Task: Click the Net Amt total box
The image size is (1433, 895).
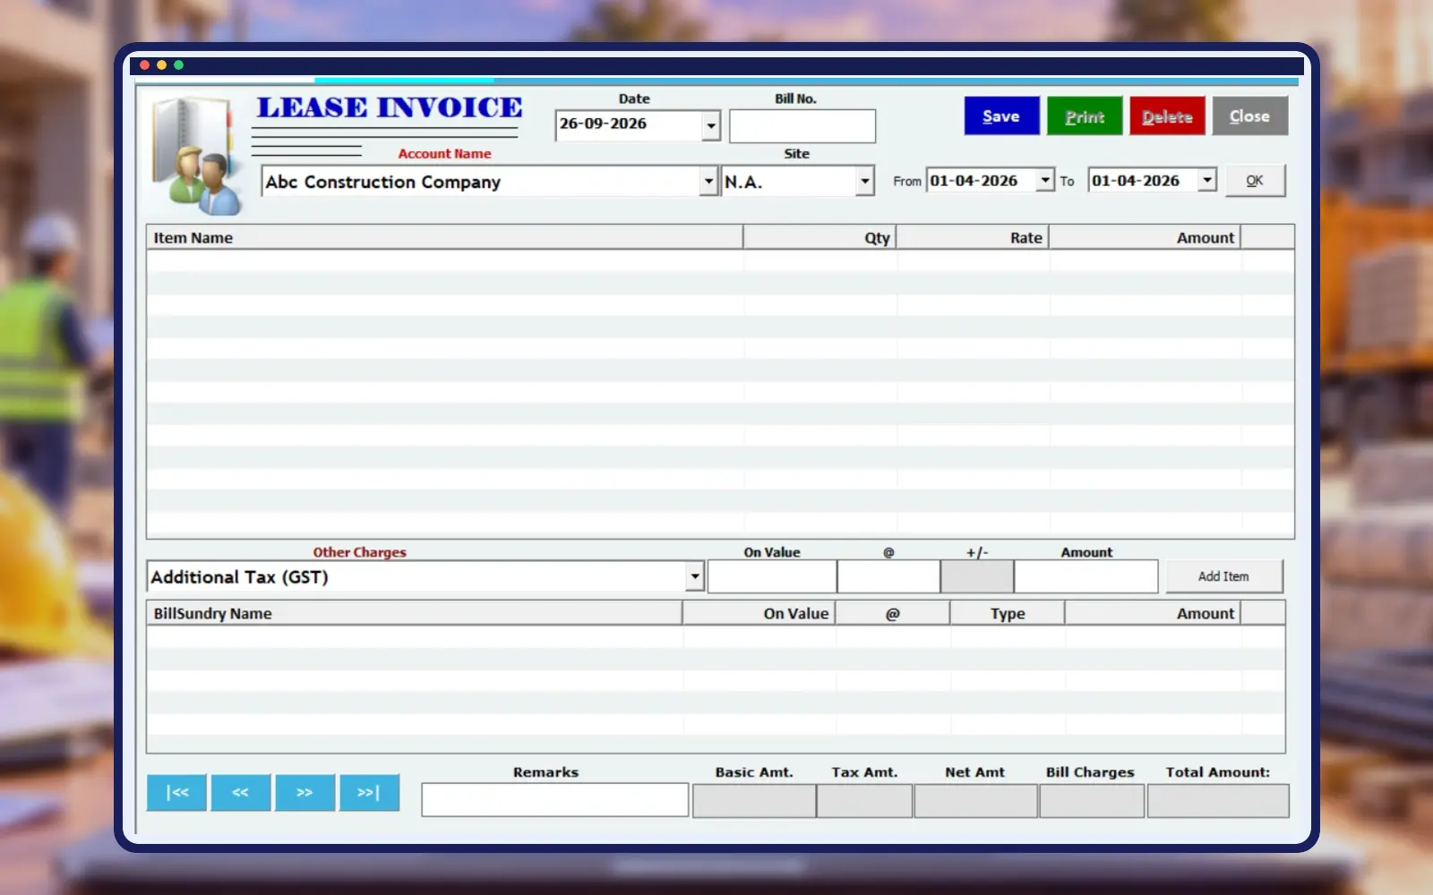Action: click(x=975, y=801)
